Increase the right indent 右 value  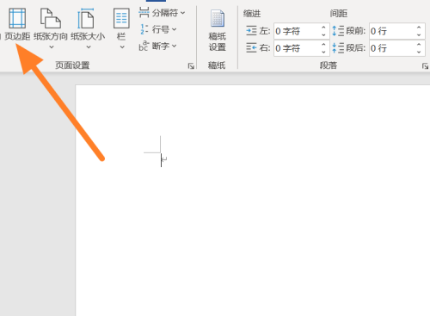(323, 45)
